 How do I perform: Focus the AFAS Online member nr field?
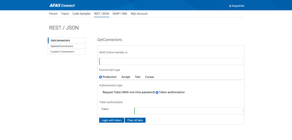[x=171, y=61]
